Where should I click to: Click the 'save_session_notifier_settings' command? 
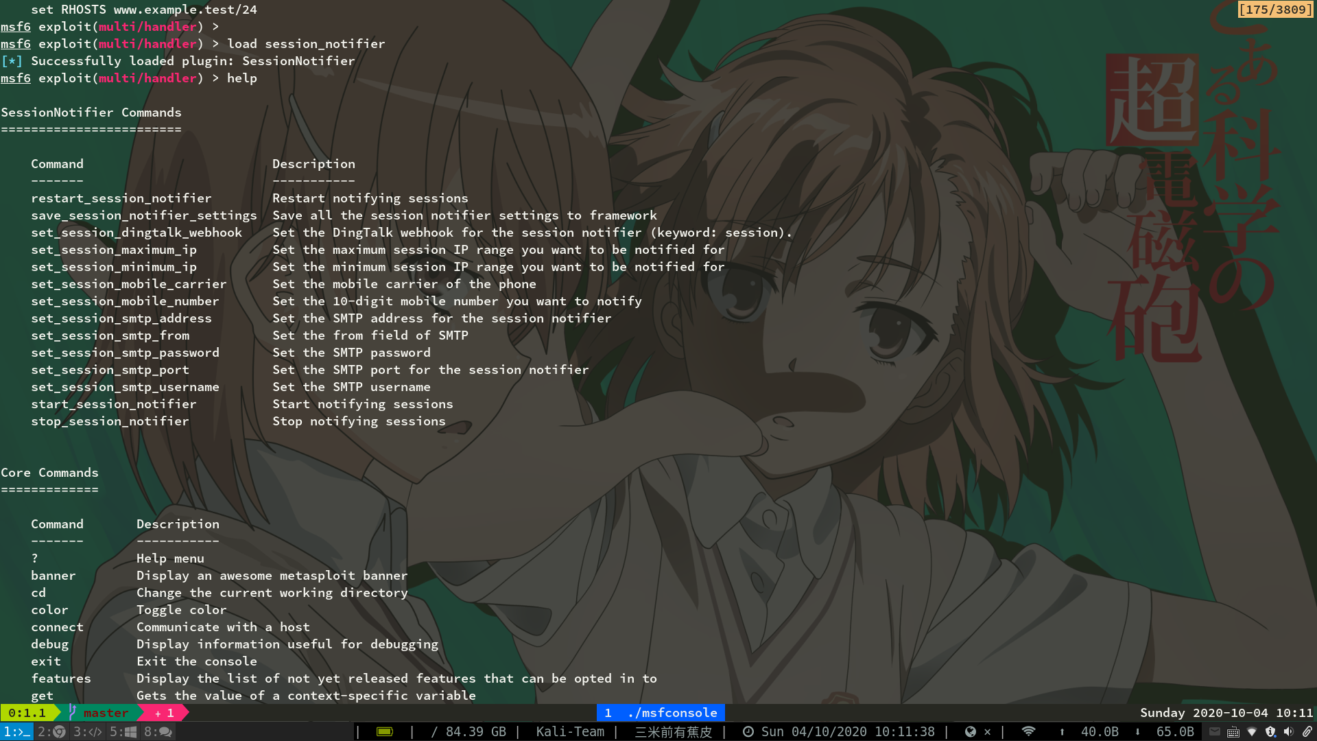point(144,215)
